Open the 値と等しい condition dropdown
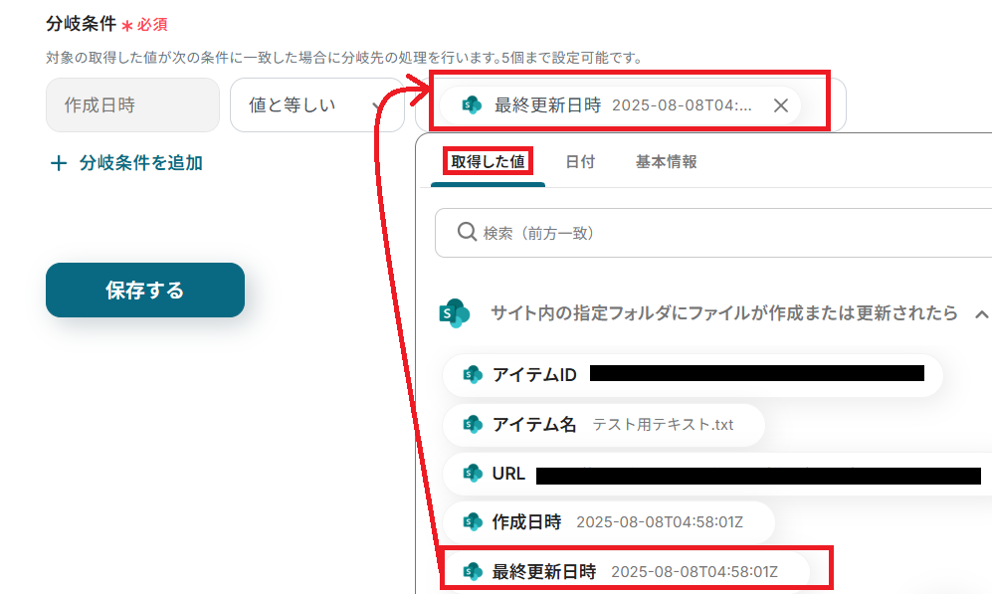Image resolution: width=992 pixels, height=594 pixels. [317, 105]
